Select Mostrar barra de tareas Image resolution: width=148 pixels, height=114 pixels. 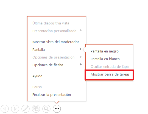click(x=110, y=74)
